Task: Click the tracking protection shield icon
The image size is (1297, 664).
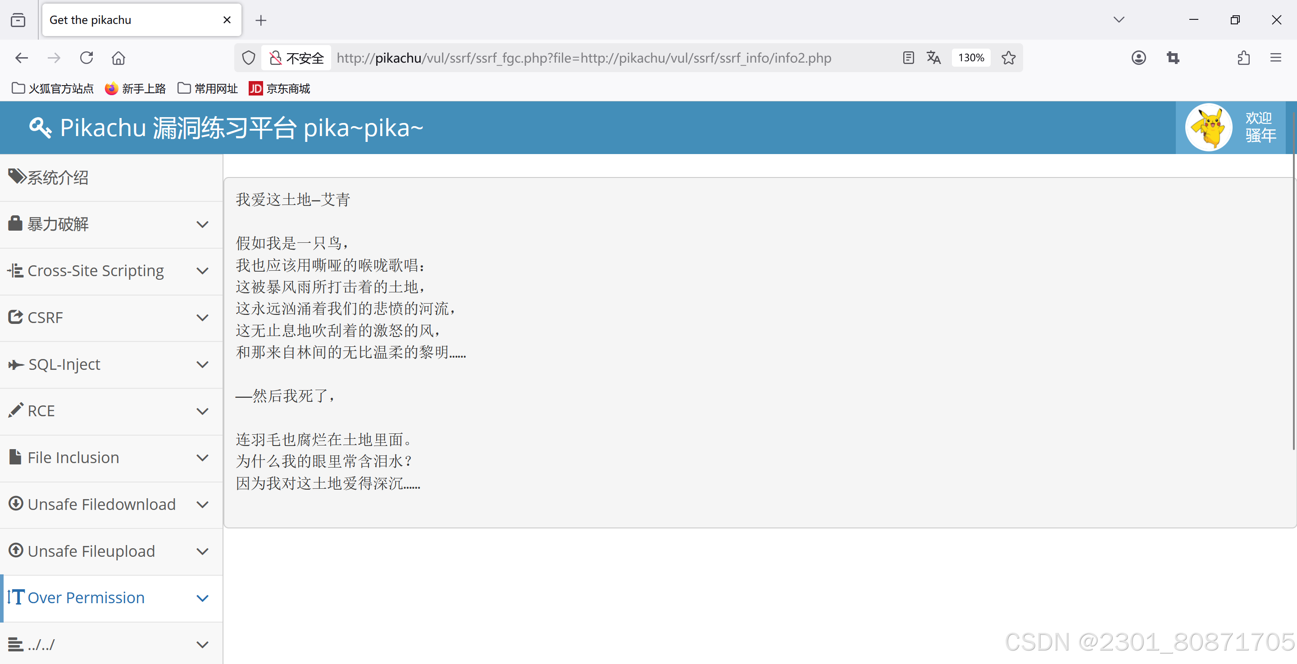Action: (249, 58)
